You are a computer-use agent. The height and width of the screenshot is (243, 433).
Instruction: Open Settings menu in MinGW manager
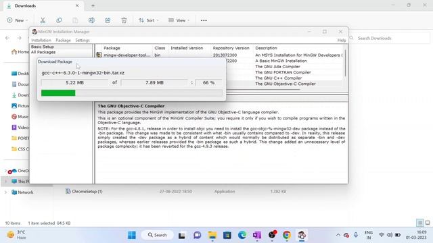pyautogui.click(x=83, y=40)
